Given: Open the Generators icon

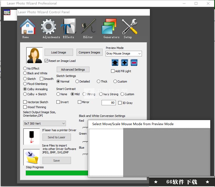Looking at the screenshot, I should tap(109, 26).
